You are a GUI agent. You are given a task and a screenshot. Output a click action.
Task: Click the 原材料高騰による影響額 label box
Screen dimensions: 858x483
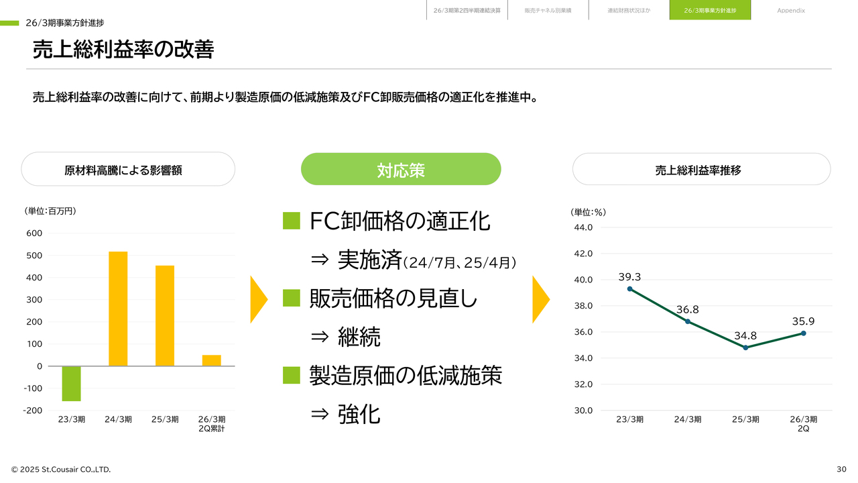tap(128, 170)
